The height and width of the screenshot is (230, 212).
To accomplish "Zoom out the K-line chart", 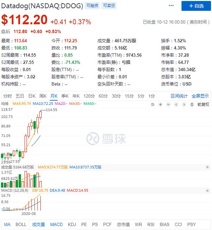I will coord(168,105).
